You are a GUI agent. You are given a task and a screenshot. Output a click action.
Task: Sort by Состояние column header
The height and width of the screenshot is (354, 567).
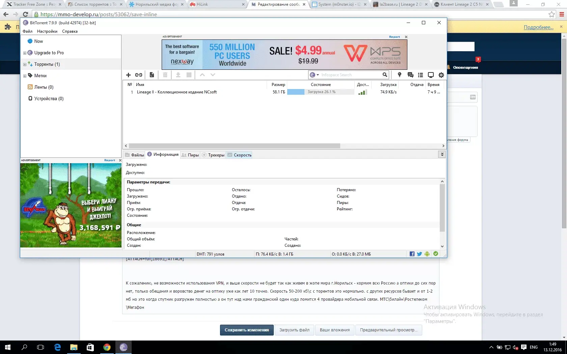click(x=321, y=85)
